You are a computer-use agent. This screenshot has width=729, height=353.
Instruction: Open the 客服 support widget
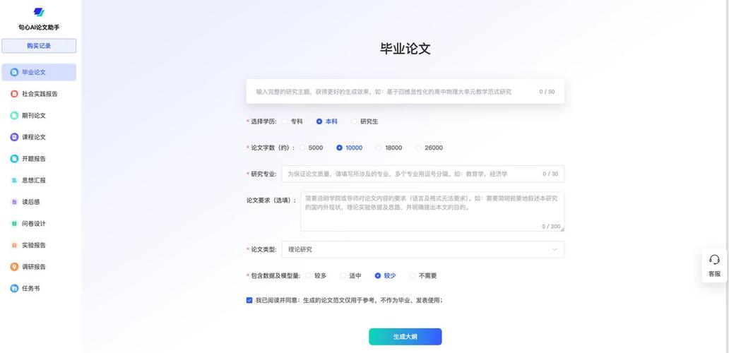pos(715,265)
